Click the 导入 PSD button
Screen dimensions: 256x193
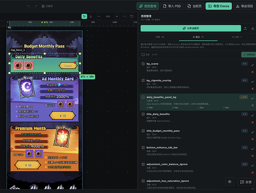pyautogui.click(x=172, y=6)
